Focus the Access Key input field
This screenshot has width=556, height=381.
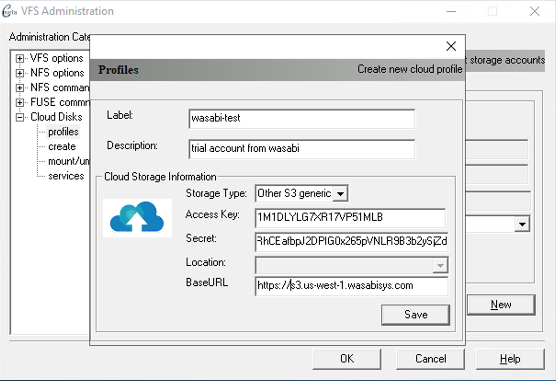click(x=350, y=218)
